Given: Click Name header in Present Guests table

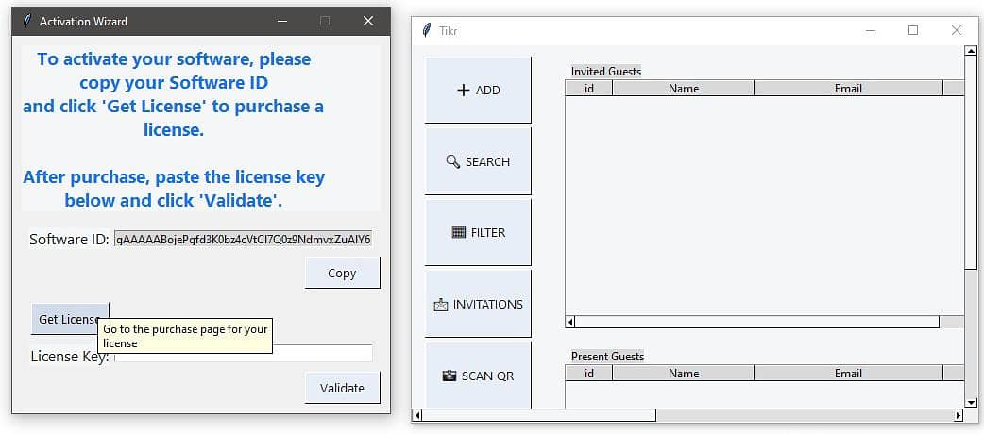Looking at the screenshot, I should coord(683,373).
